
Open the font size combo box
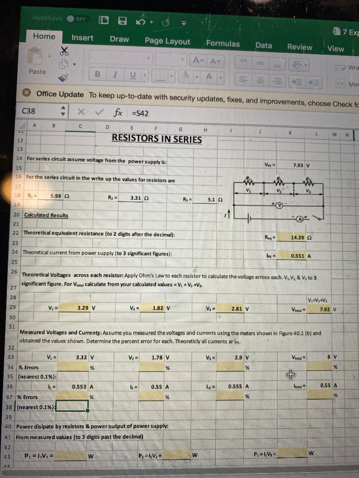(x=170, y=59)
